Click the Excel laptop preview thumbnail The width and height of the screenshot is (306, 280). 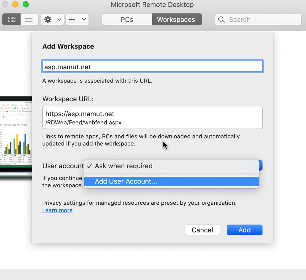(16, 136)
